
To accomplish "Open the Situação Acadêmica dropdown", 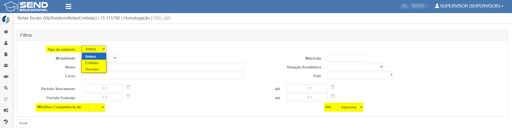I will click(x=356, y=67).
